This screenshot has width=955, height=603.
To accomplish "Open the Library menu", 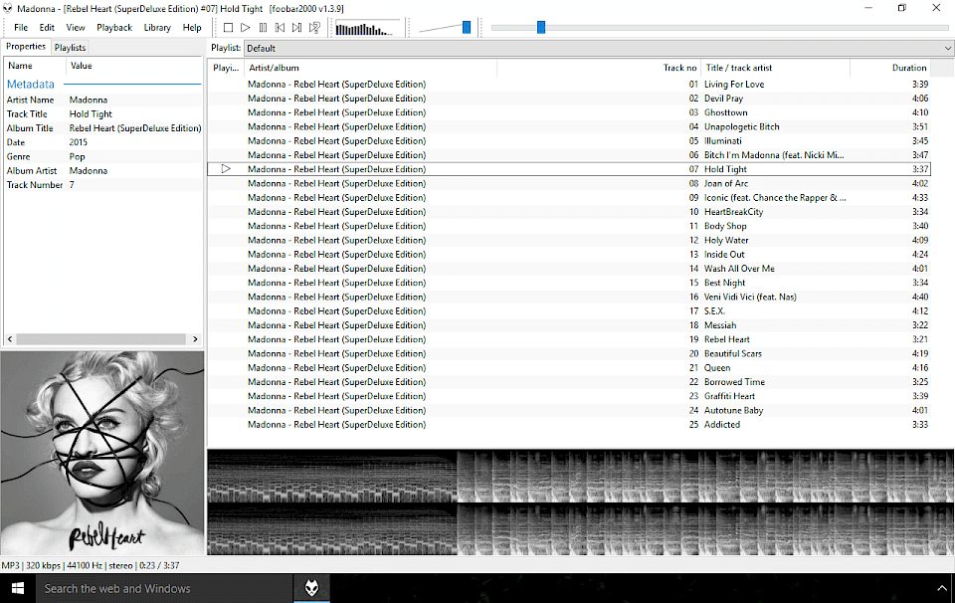I will [x=157, y=28].
